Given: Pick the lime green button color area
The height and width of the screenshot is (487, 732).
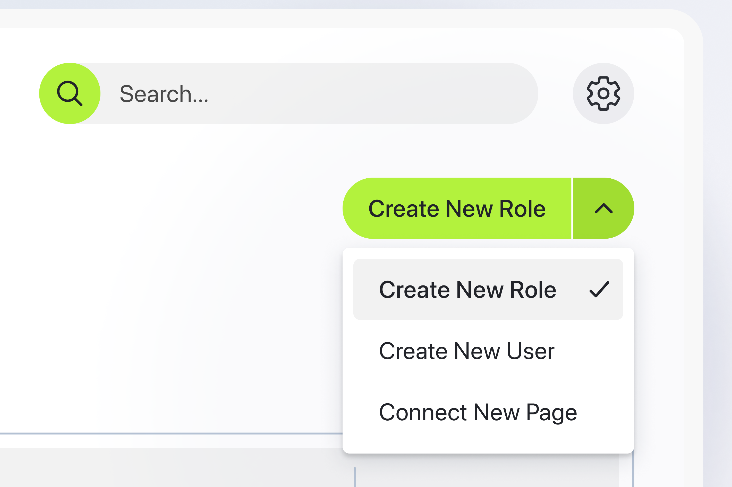Looking at the screenshot, I should [457, 208].
